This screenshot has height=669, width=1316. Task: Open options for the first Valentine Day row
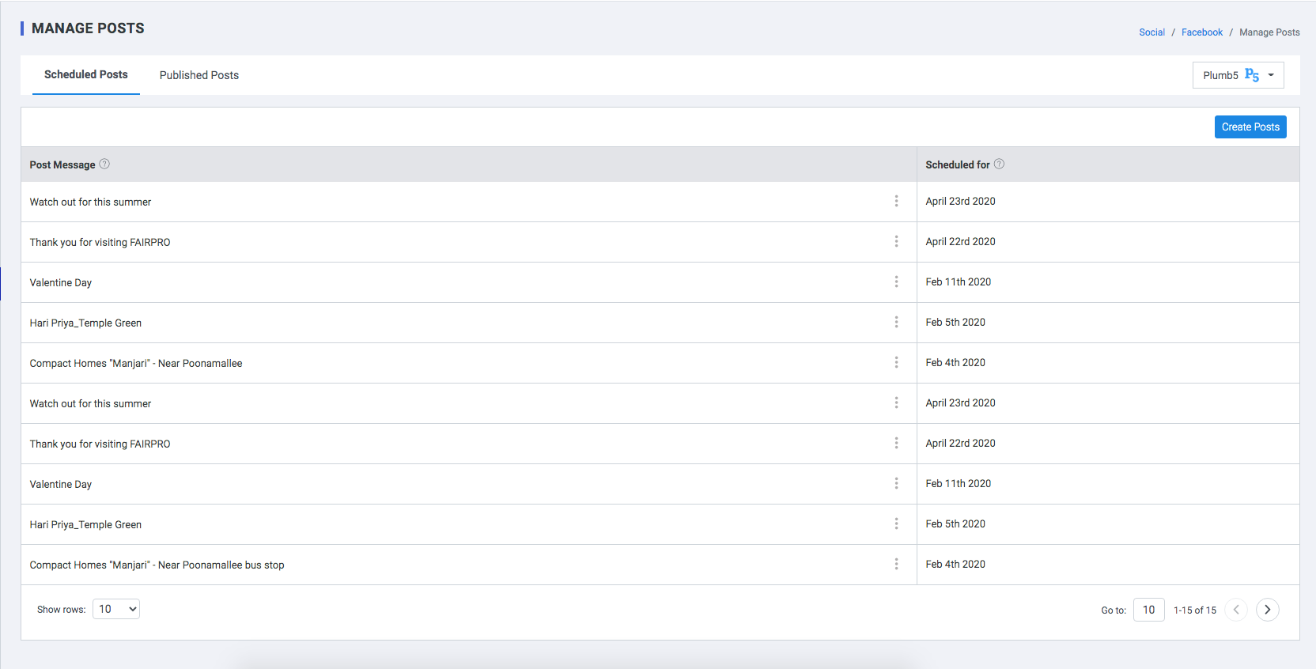pyautogui.click(x=896, y=282)
